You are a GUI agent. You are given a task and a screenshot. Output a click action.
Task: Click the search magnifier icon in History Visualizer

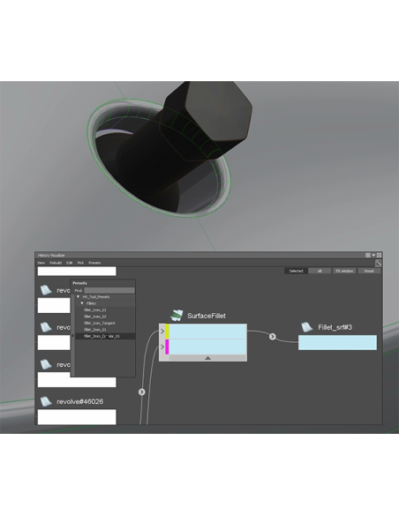[x=378, y=263]
